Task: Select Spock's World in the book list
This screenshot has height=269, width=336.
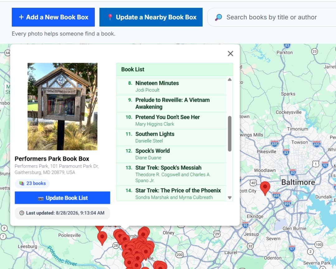Action: tap(171, 154)
